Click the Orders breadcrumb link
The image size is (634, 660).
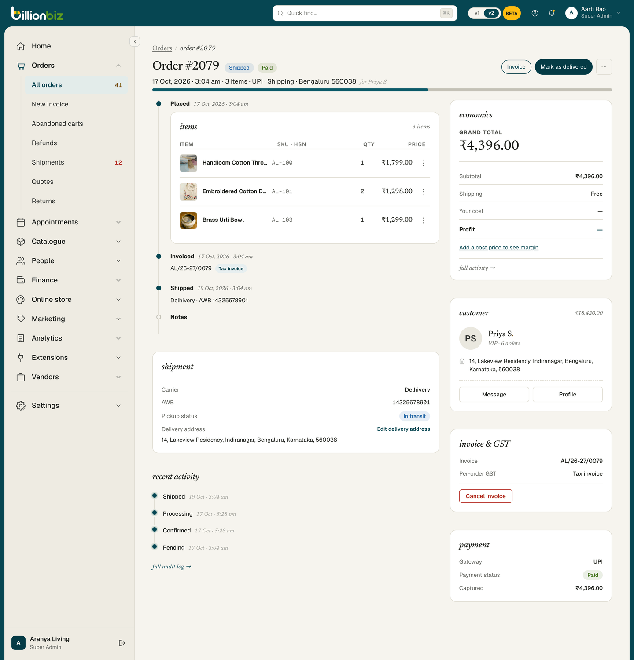pos(162,48)
